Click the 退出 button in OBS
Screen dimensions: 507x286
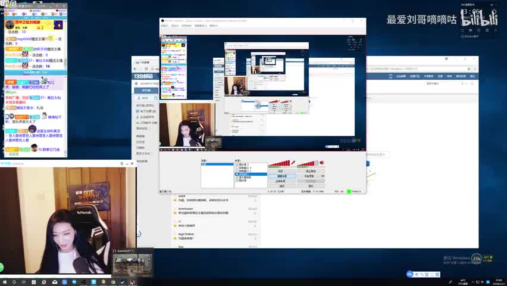click(311, 186)
